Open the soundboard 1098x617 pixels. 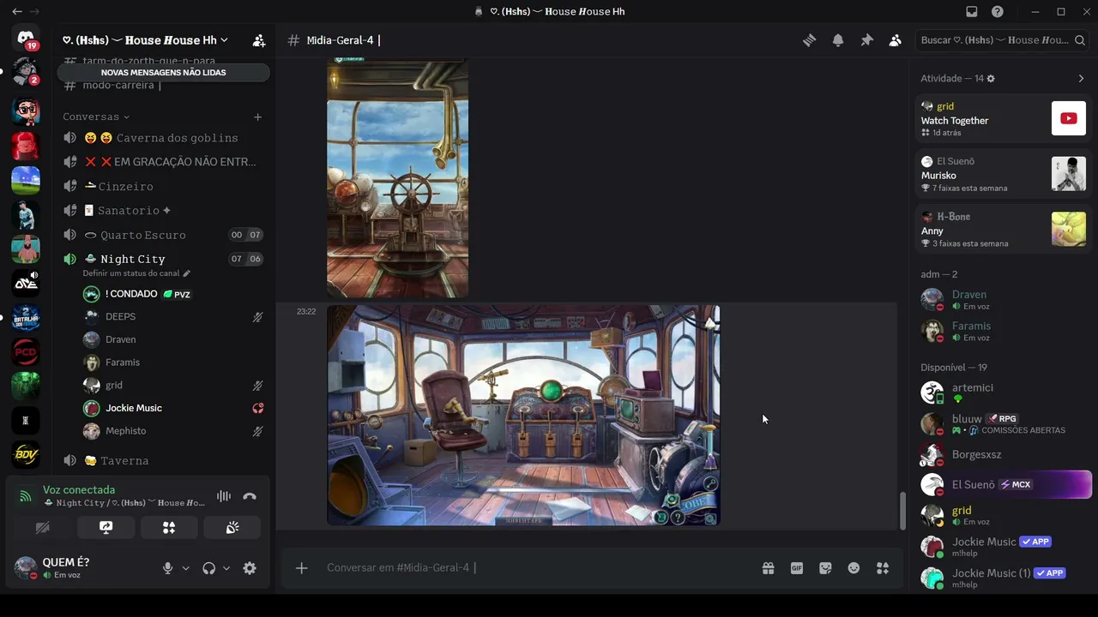tap(232, 528)
